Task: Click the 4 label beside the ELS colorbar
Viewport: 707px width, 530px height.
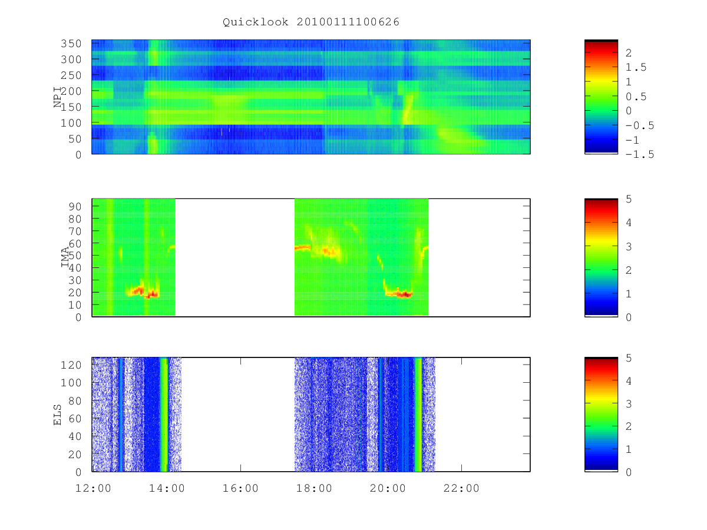Action: point(628,380)
